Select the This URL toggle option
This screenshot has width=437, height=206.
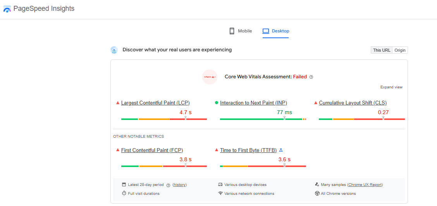[x=381, y=50]
